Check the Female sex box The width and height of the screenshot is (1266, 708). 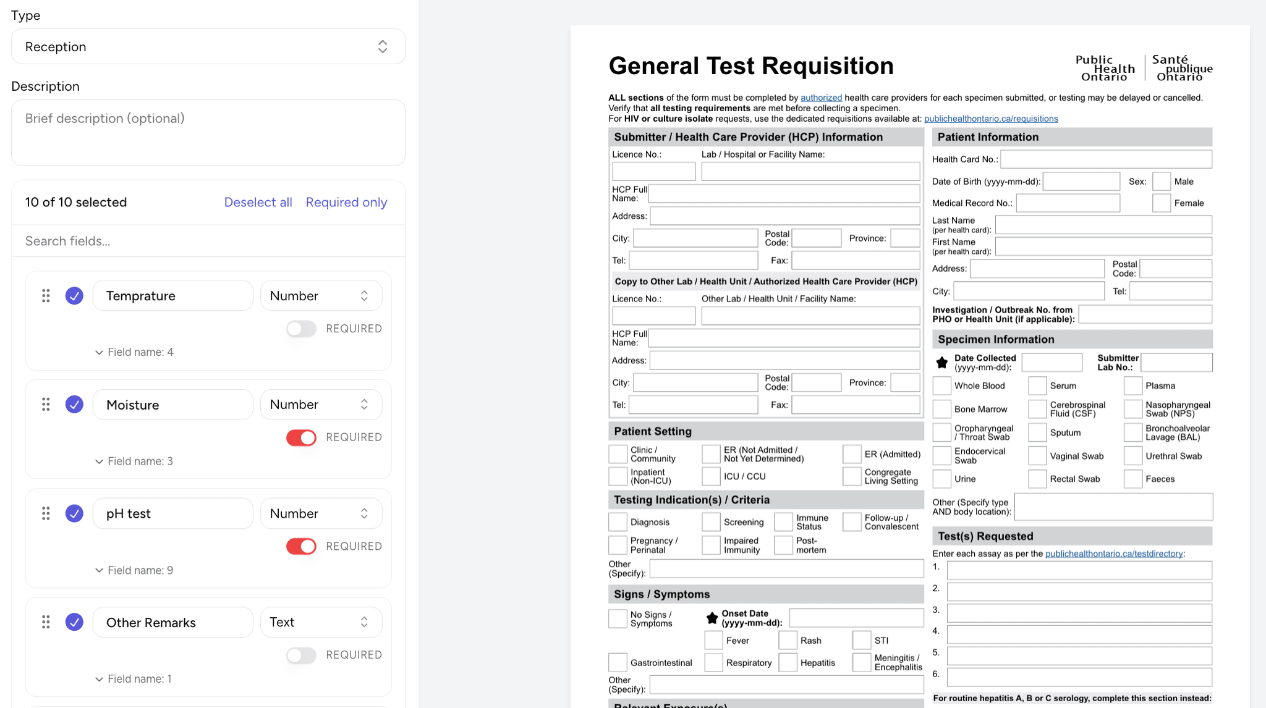tap(1162, 203)
